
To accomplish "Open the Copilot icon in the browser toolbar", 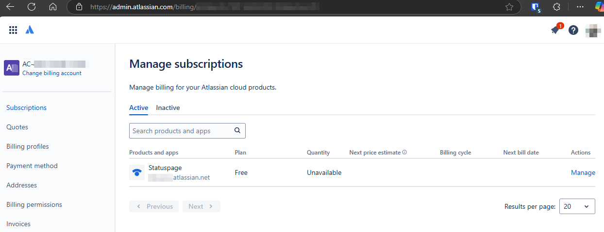I will pyautogui.click(x=600, y=7).
